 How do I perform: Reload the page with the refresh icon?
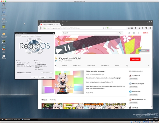click(x=103, y=28)
